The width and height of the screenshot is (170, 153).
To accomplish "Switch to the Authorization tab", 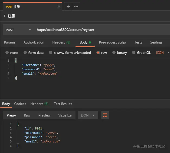I will (34, 42).
